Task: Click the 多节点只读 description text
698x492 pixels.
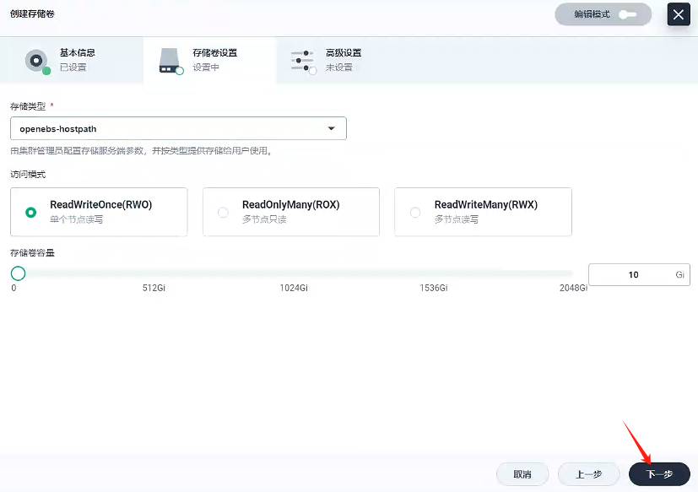Action: 264,219
